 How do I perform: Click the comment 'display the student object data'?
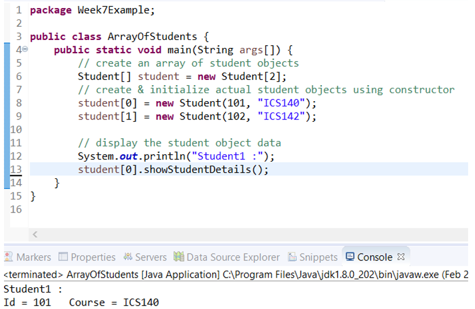(179, 143)
